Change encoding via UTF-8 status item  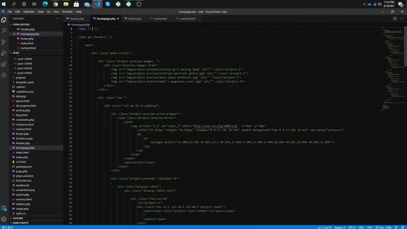[352, 227]
